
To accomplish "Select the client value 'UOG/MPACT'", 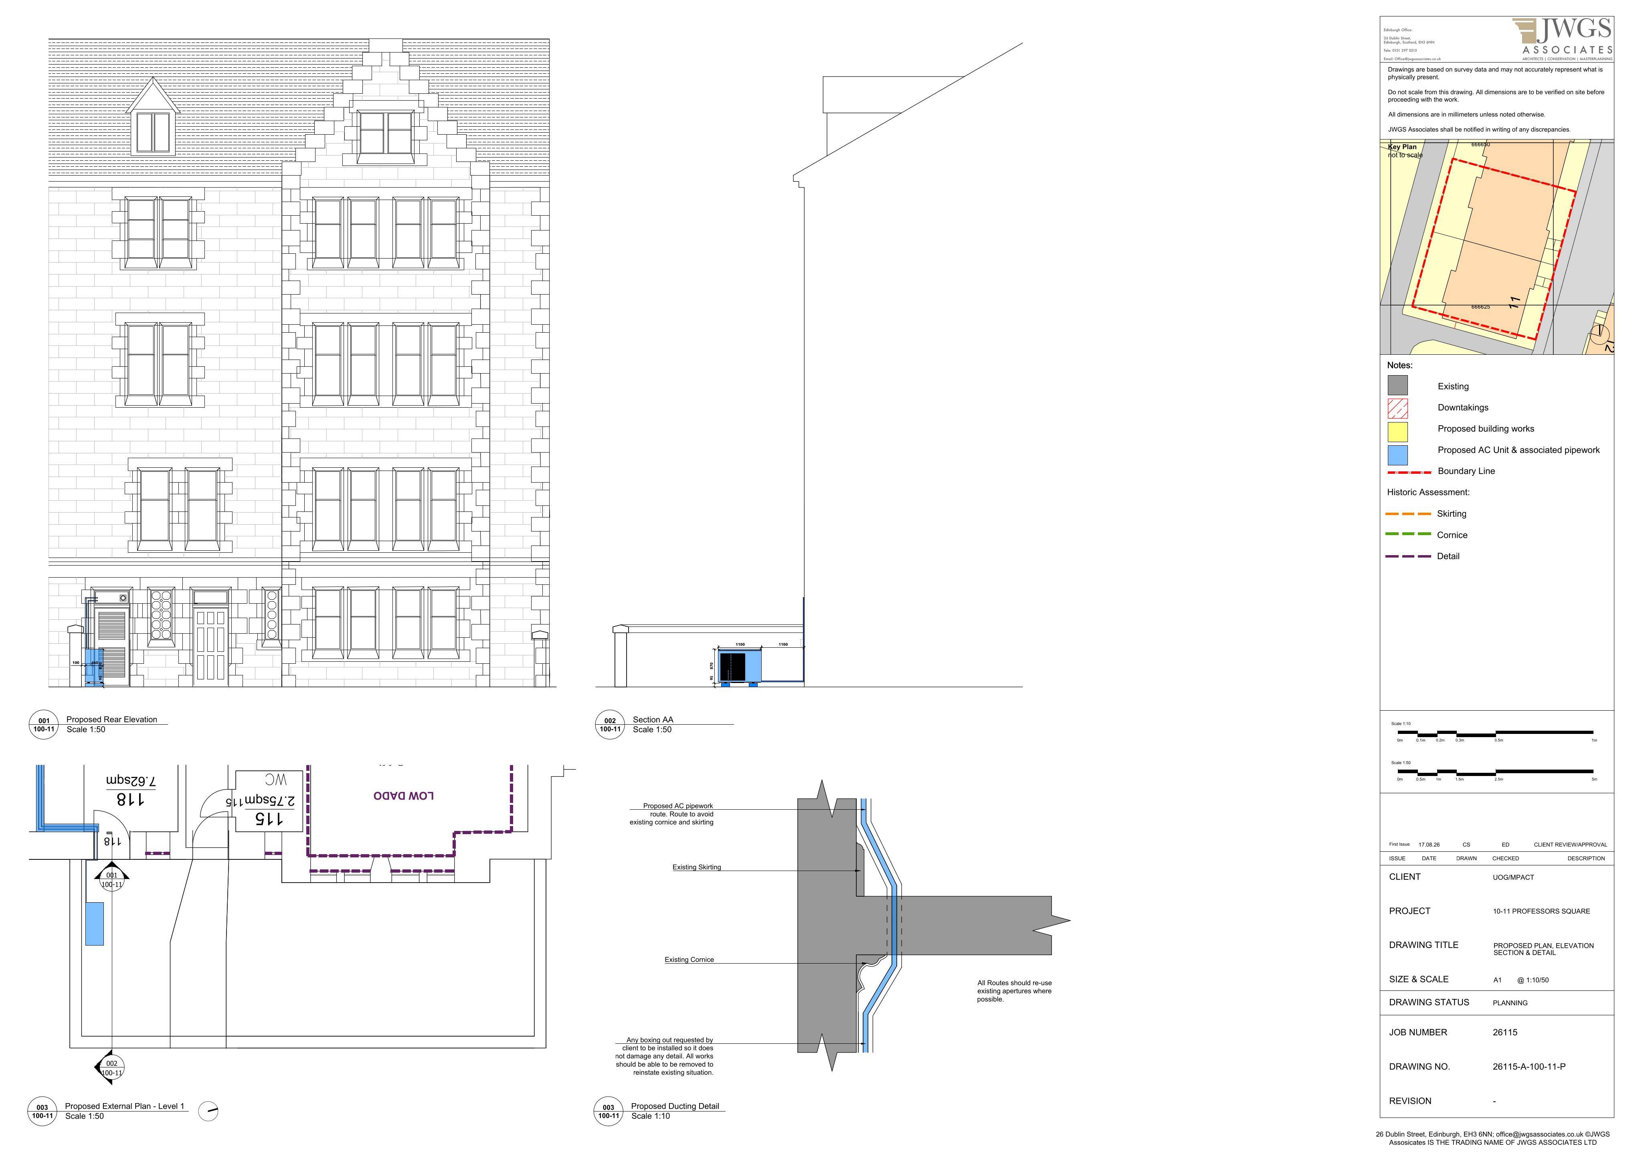I will (x=1513, y=877).
